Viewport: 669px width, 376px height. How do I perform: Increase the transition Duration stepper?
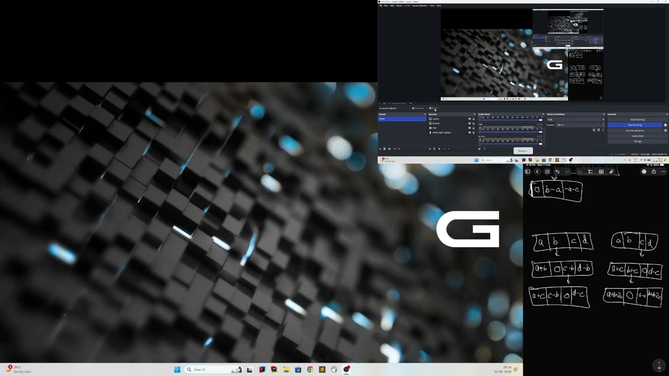click(x=603, y=124)
